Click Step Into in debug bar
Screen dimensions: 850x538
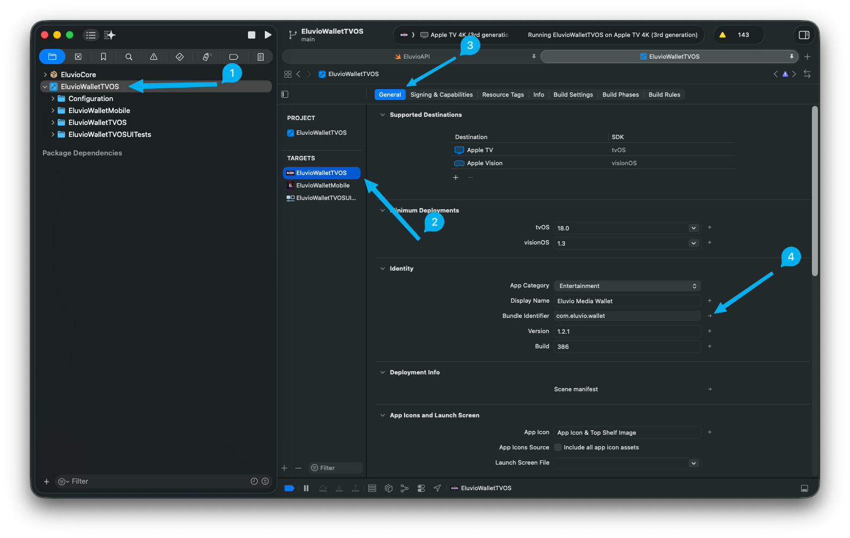click(x=339, y=488)
